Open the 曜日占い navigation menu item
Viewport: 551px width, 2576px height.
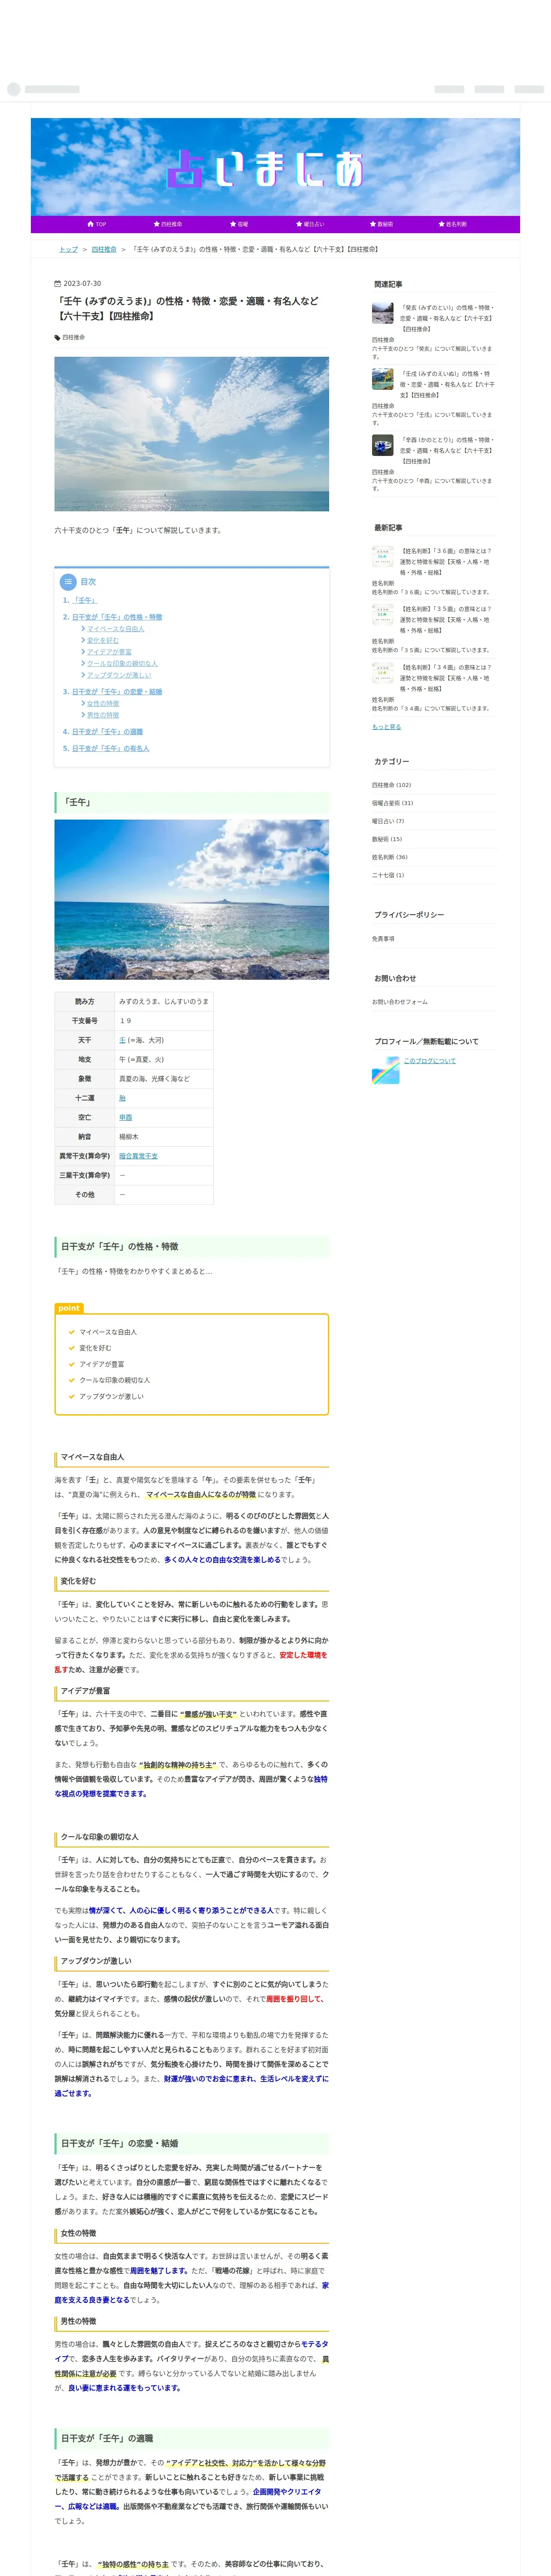point(310,224)
